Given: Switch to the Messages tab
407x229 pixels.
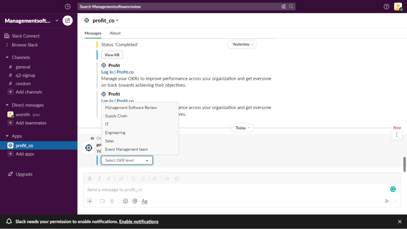Looking at the screenshot, I should pyautogui.click(x=93, y=33).
